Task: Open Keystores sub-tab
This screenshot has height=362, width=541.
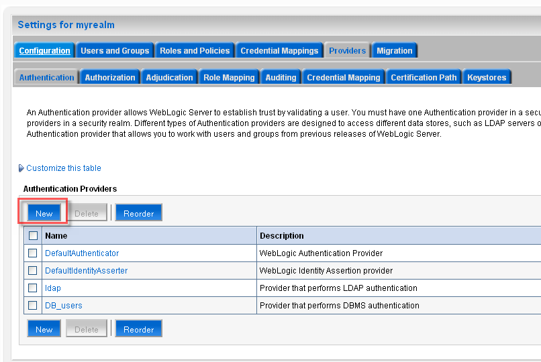Action: [x=487, y=78]
